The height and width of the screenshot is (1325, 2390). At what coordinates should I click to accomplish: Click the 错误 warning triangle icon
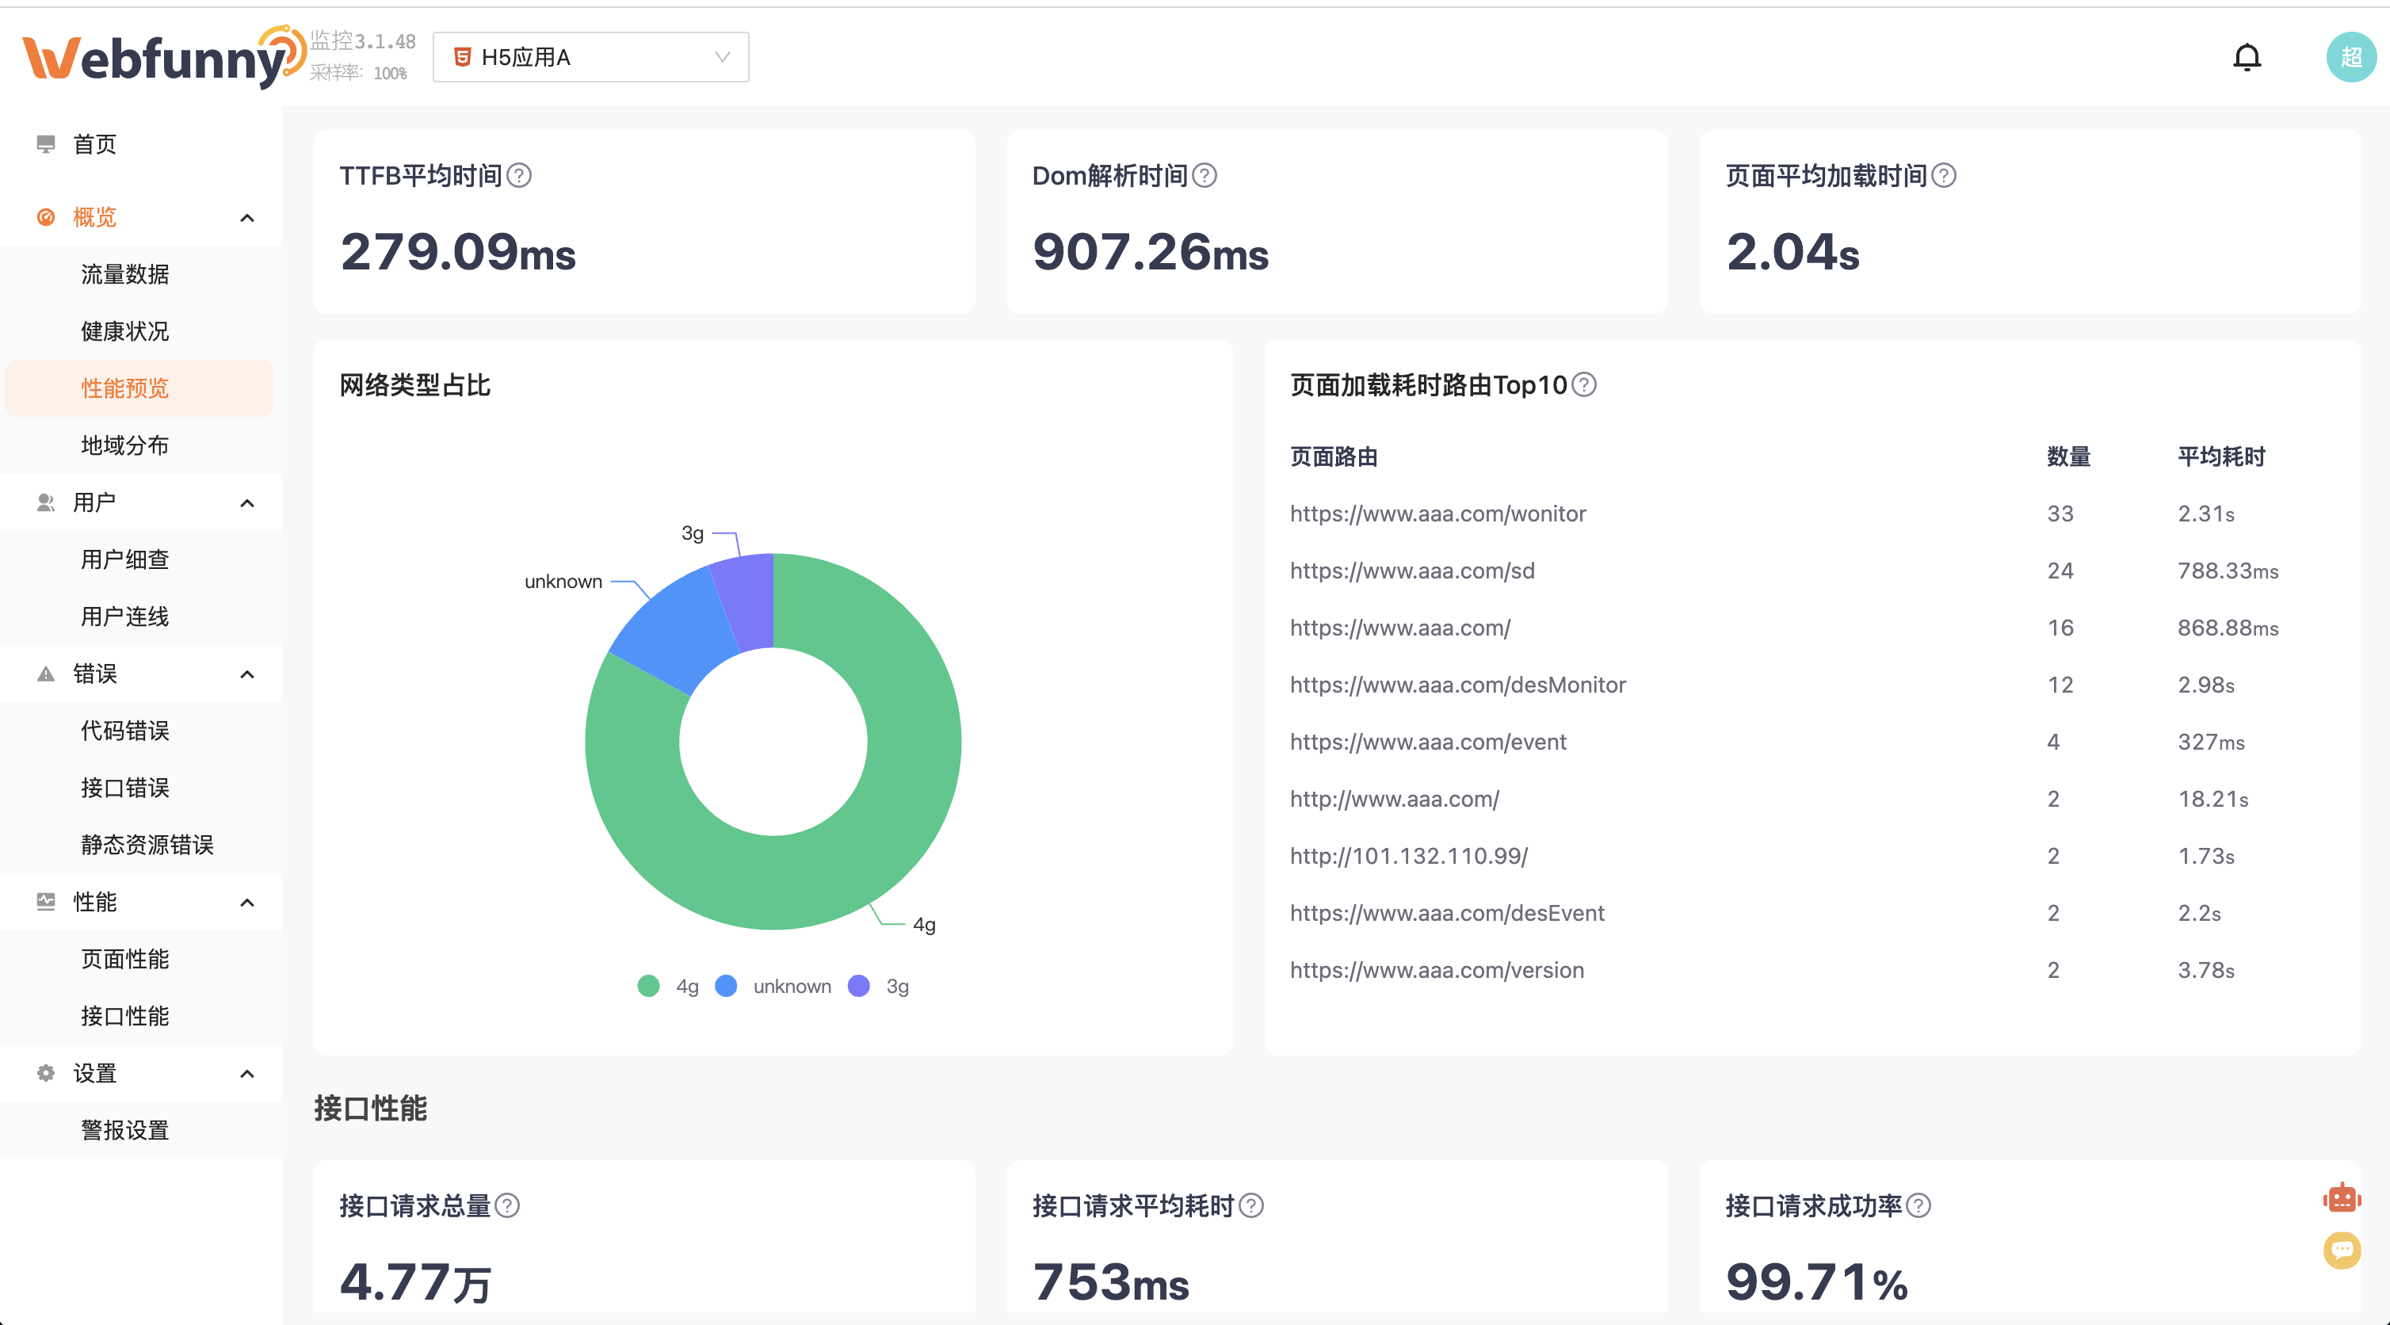[45, 674]
